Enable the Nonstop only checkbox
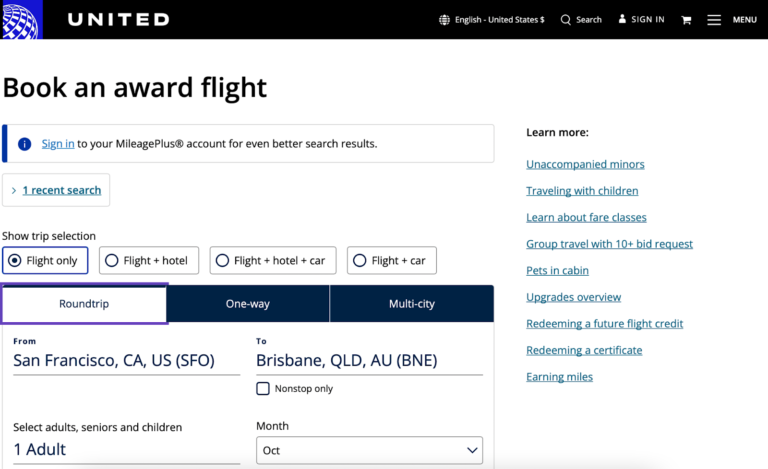This screenshot has height=469, width=768. coord(263,388)
